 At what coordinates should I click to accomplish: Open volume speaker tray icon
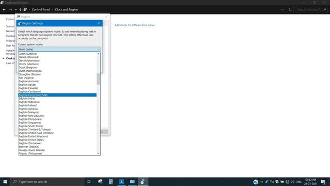coord(292,182)
